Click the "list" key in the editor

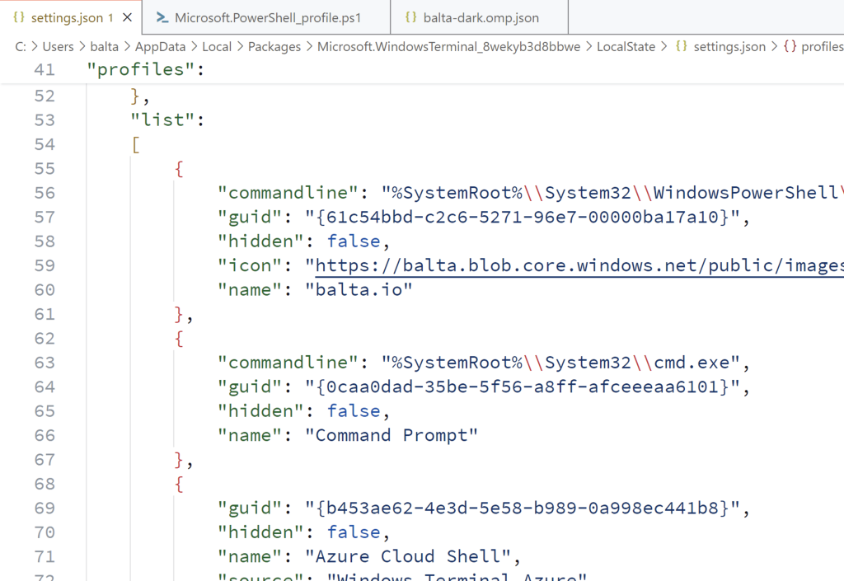162,120
